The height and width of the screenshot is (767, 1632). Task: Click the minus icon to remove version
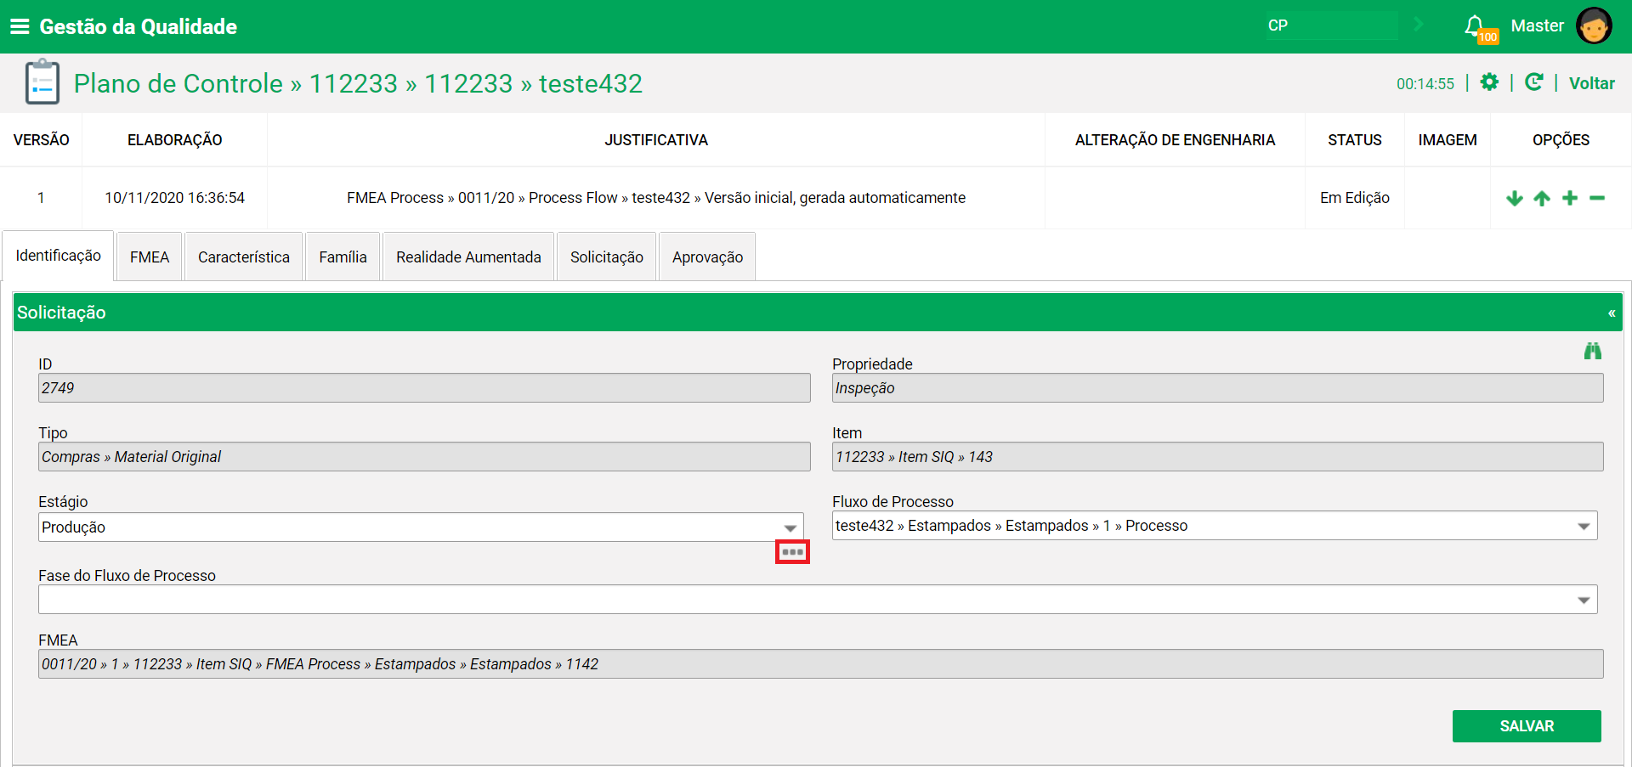pos(1597,198)
